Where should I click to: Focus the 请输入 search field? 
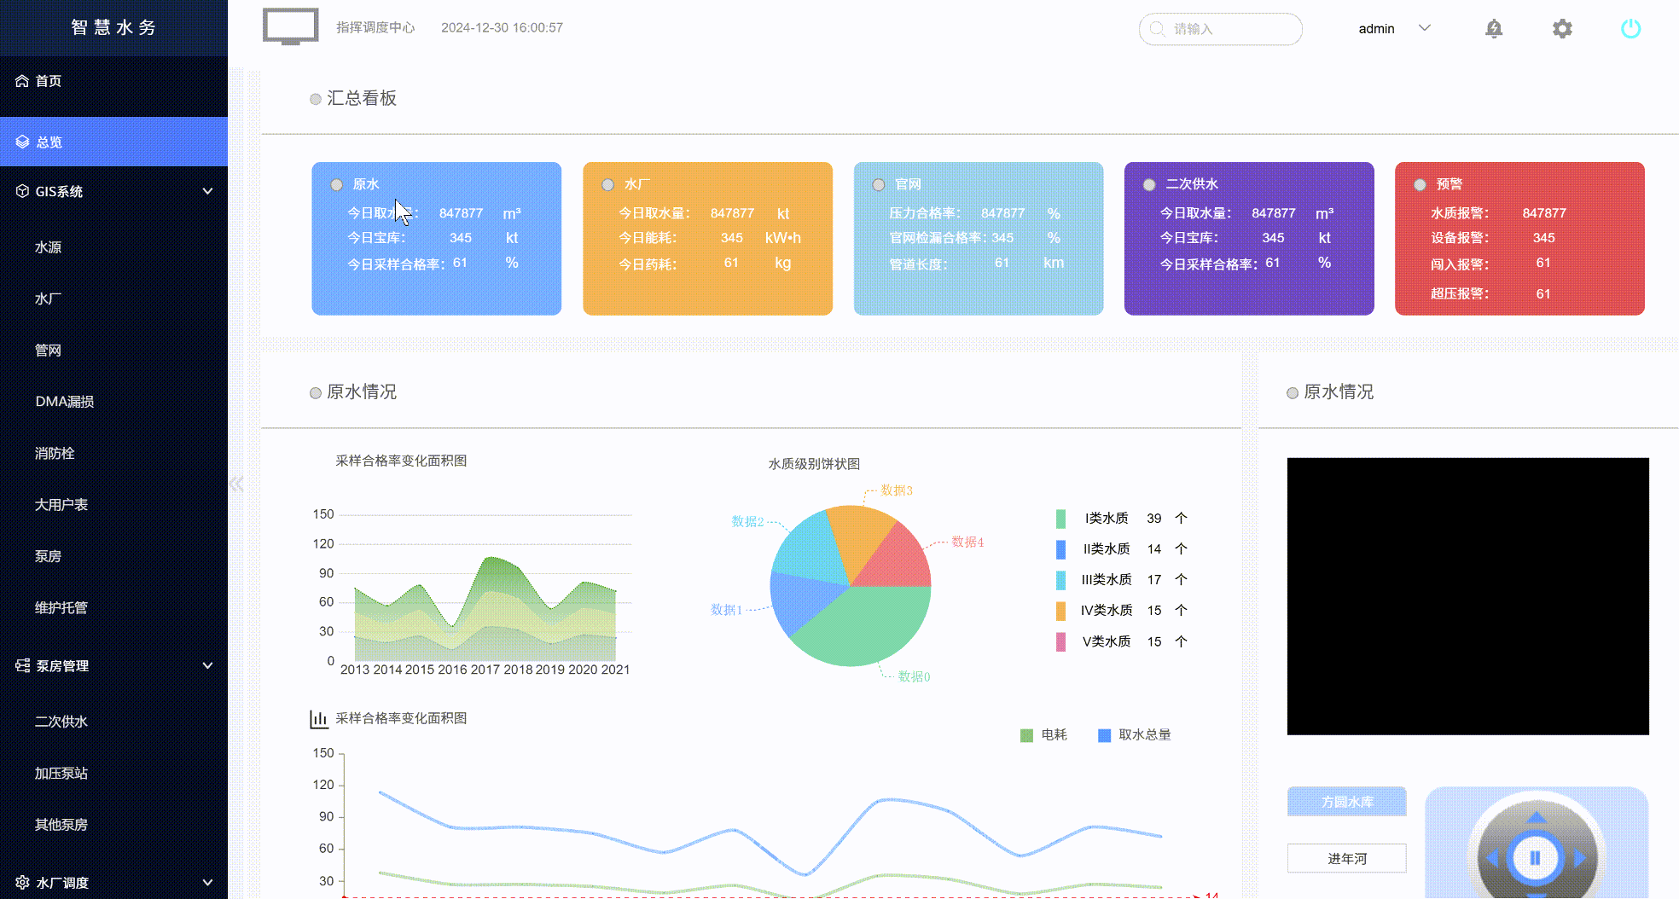pos(1221,29)
